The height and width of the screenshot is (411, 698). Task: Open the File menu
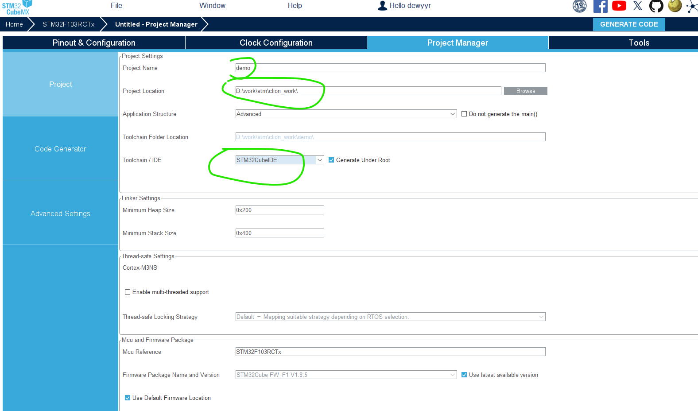click(x=116, y=5)
